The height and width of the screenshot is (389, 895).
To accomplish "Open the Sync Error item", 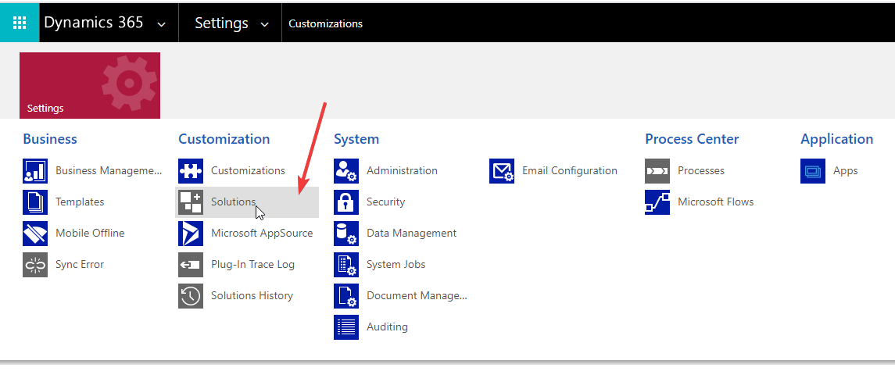I will (x=80, y=265).
